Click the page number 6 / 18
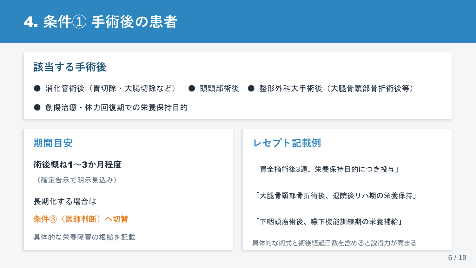Viewport: 476px width, 268px height. coord(457,258)
